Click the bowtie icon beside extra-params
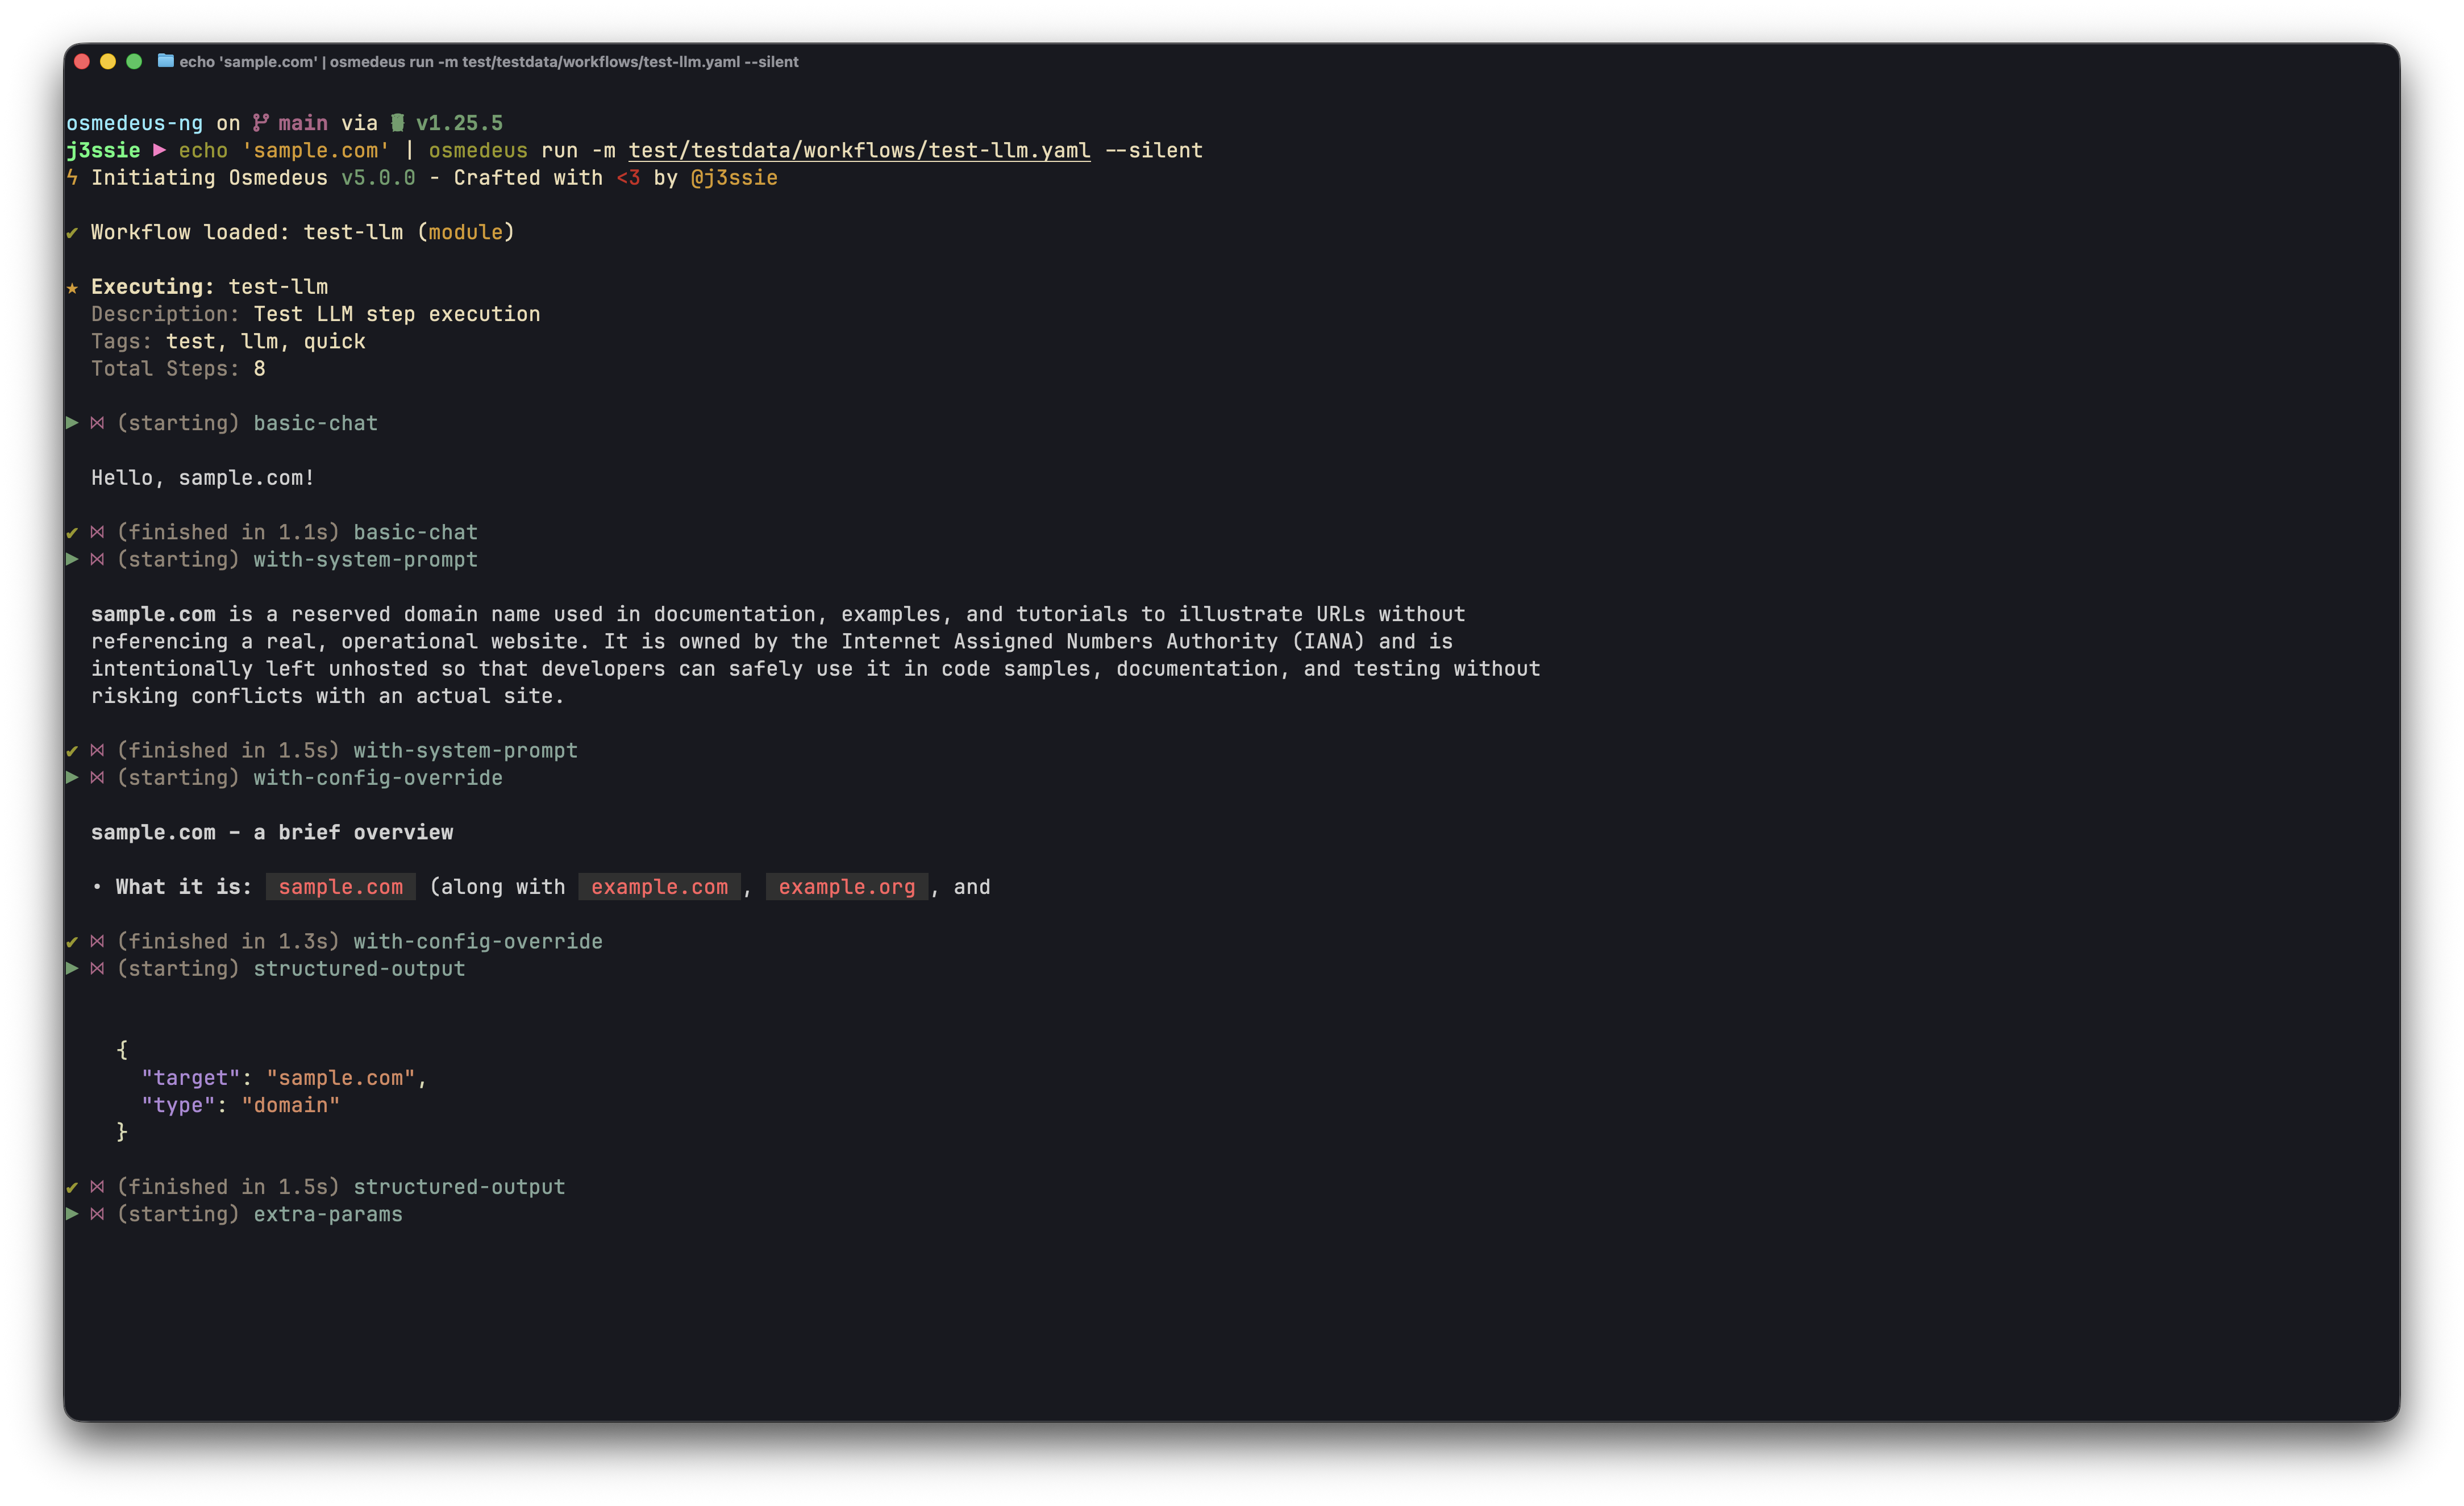The height and width of the screenshot is (1506, 2464). tap(97, 1214)
